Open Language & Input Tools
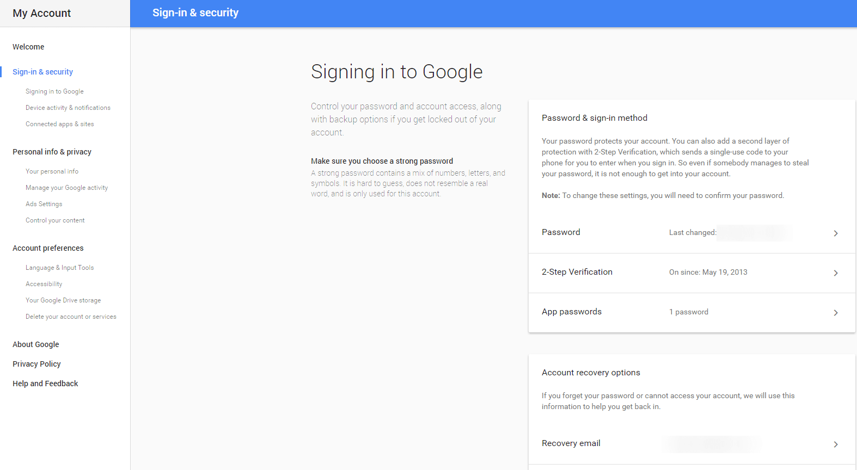857x470 pixels. 60,268
